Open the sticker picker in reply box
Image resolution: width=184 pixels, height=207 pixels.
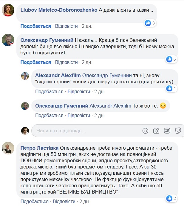[178, 131]
